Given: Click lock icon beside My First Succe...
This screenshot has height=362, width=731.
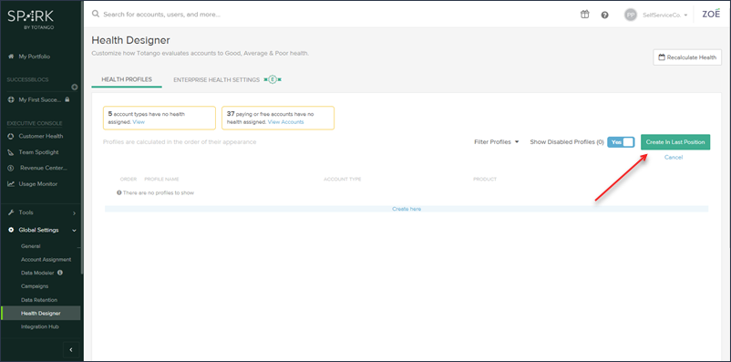Looking at the screenshot, I should [x=67, y=99].
